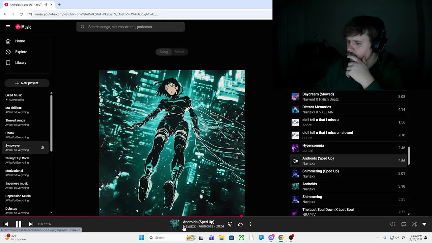
Task: Open Dubstep playlist
Action: (x=25, y=211)
